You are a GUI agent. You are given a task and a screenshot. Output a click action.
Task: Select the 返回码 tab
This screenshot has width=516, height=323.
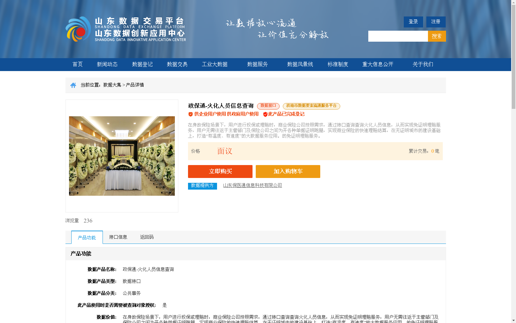(147, 237)
